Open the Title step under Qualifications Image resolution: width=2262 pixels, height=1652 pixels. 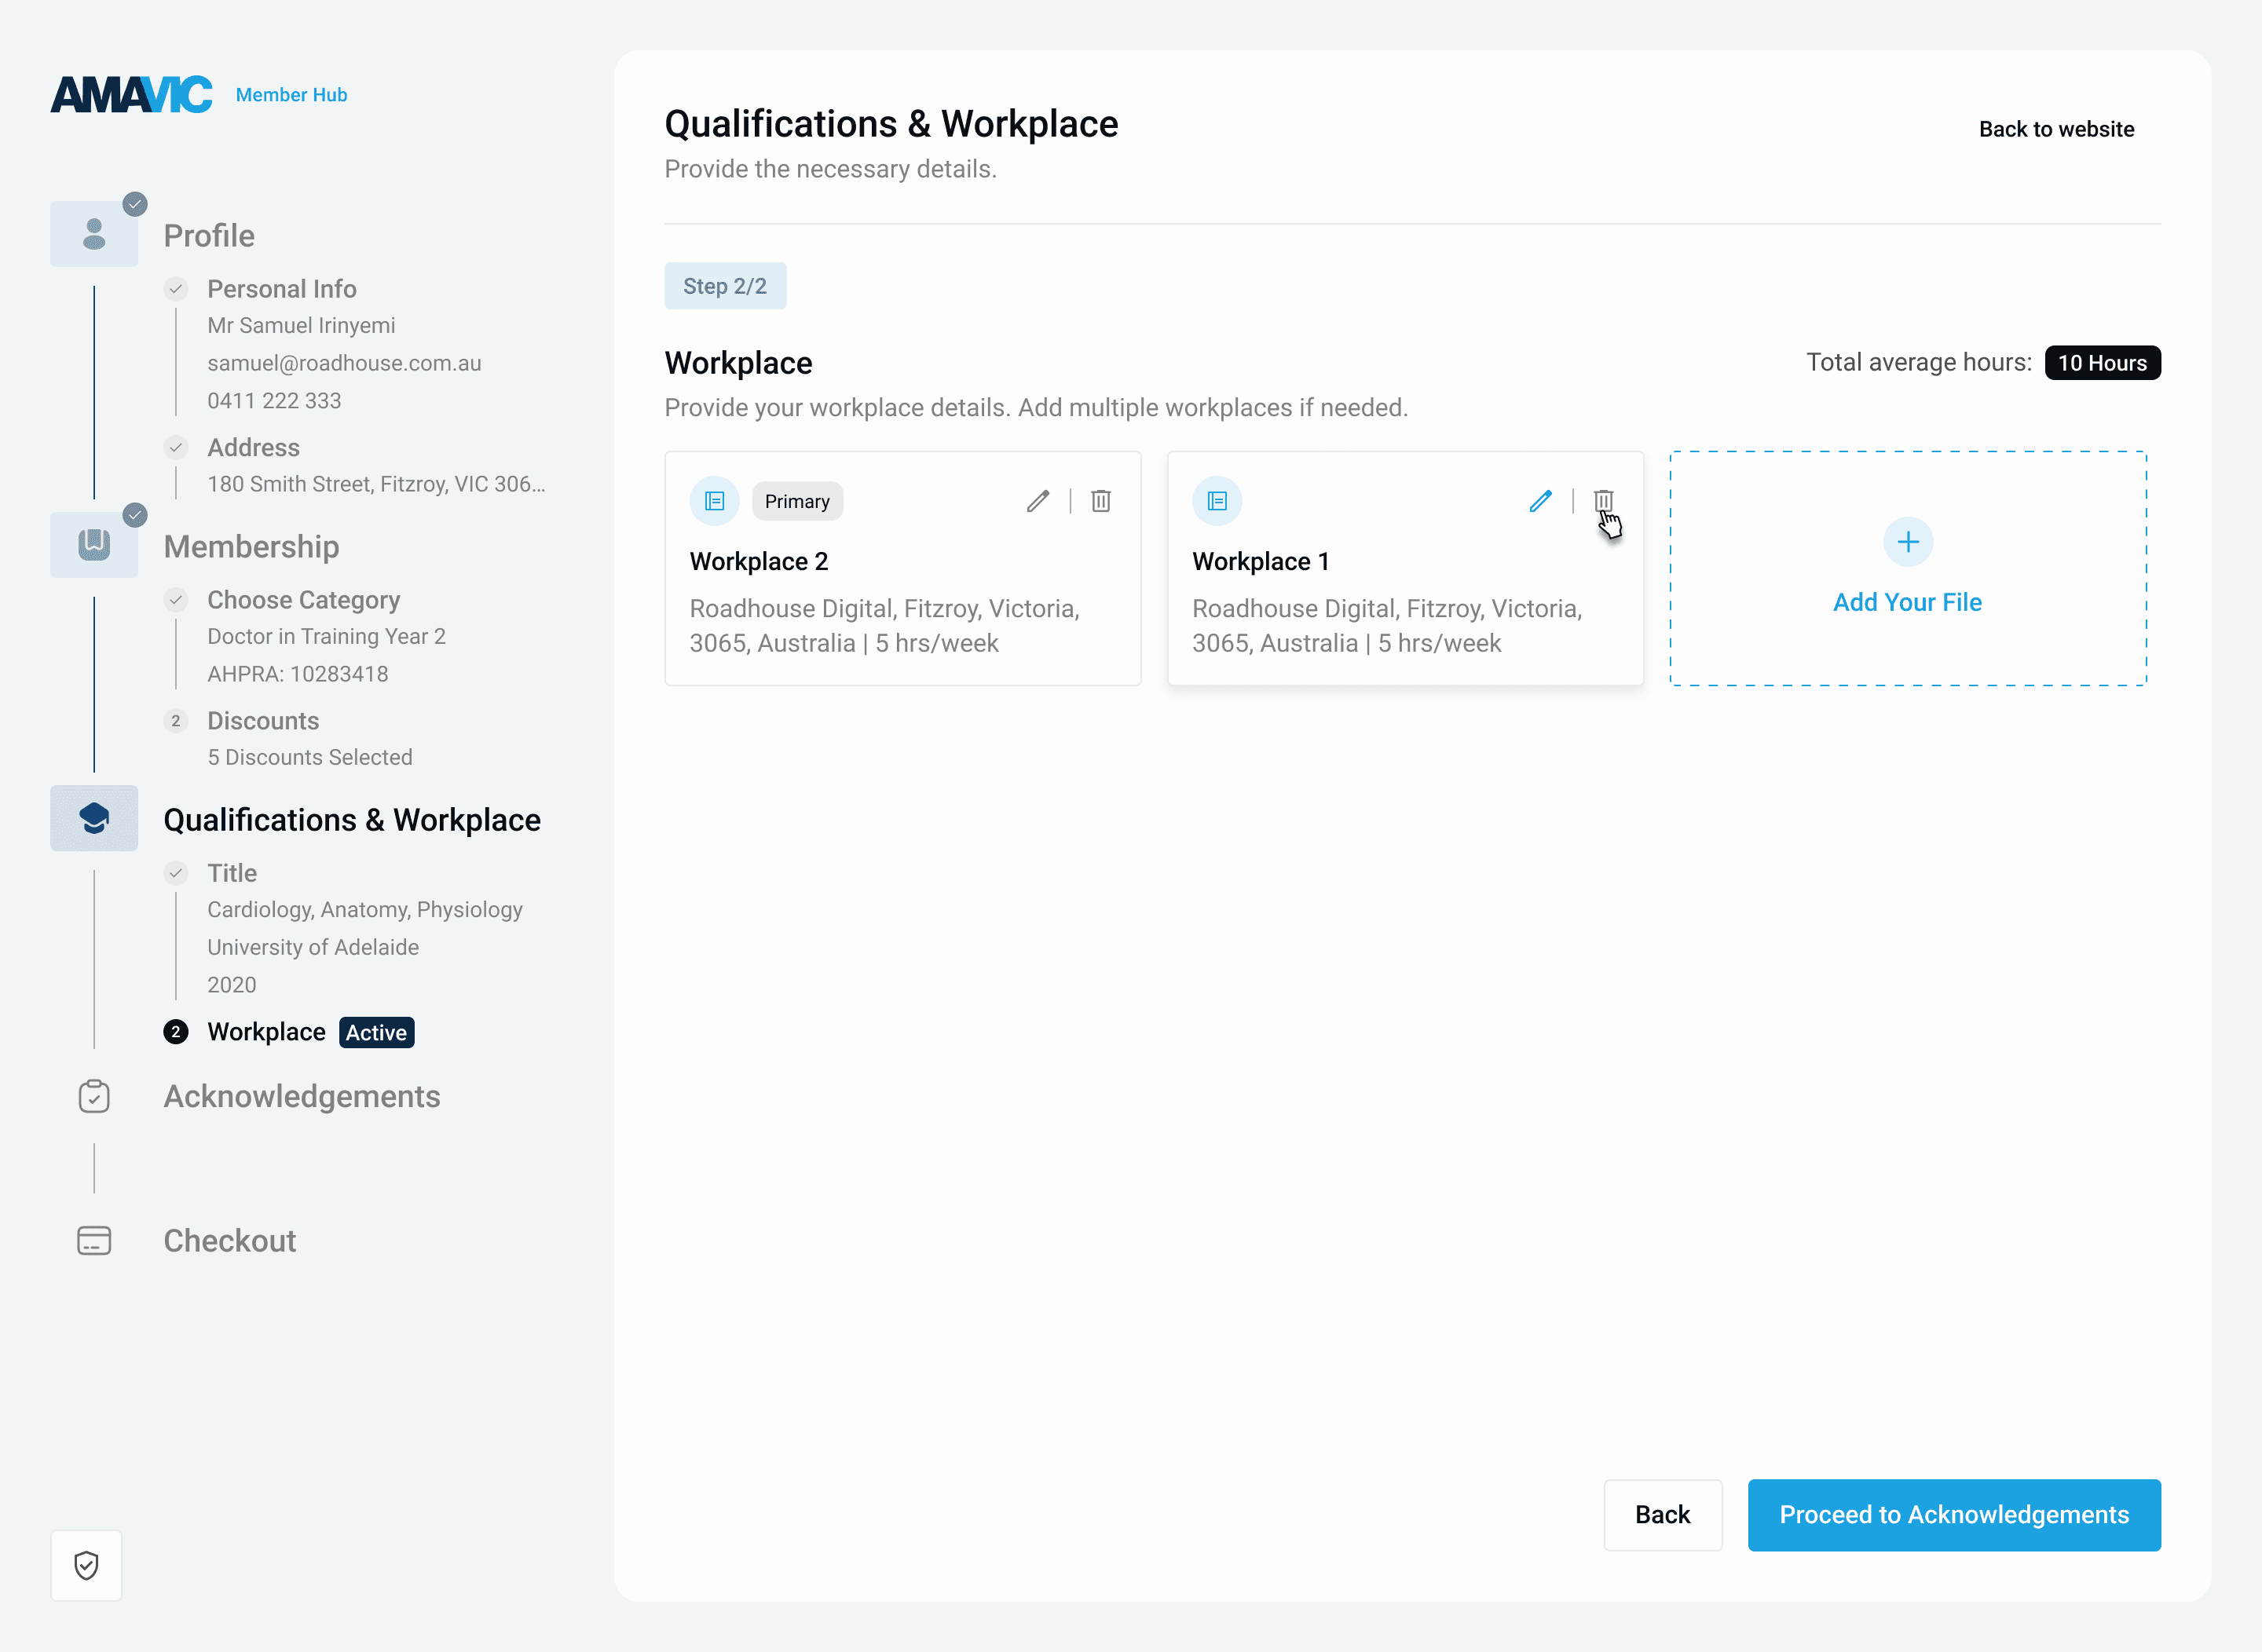pos(232,873)
